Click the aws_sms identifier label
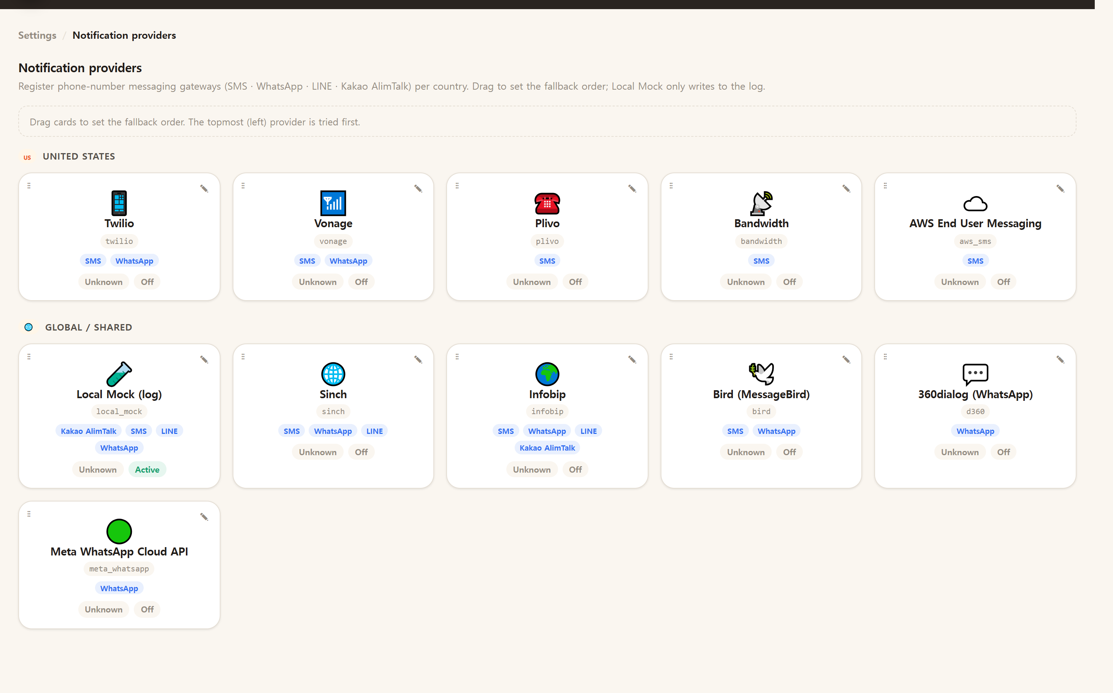Screen dimensions: 1113x693 click(x=975, y=241)
